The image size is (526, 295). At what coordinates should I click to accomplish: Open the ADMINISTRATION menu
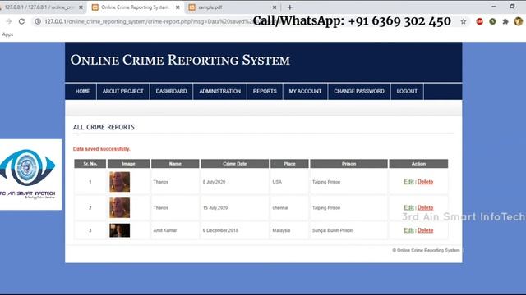[x=220, y=91]
